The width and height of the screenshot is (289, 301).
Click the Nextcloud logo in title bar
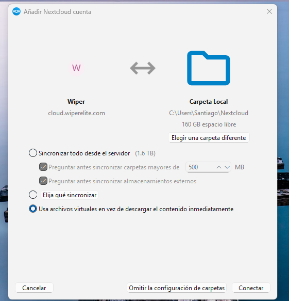[16, 11]
